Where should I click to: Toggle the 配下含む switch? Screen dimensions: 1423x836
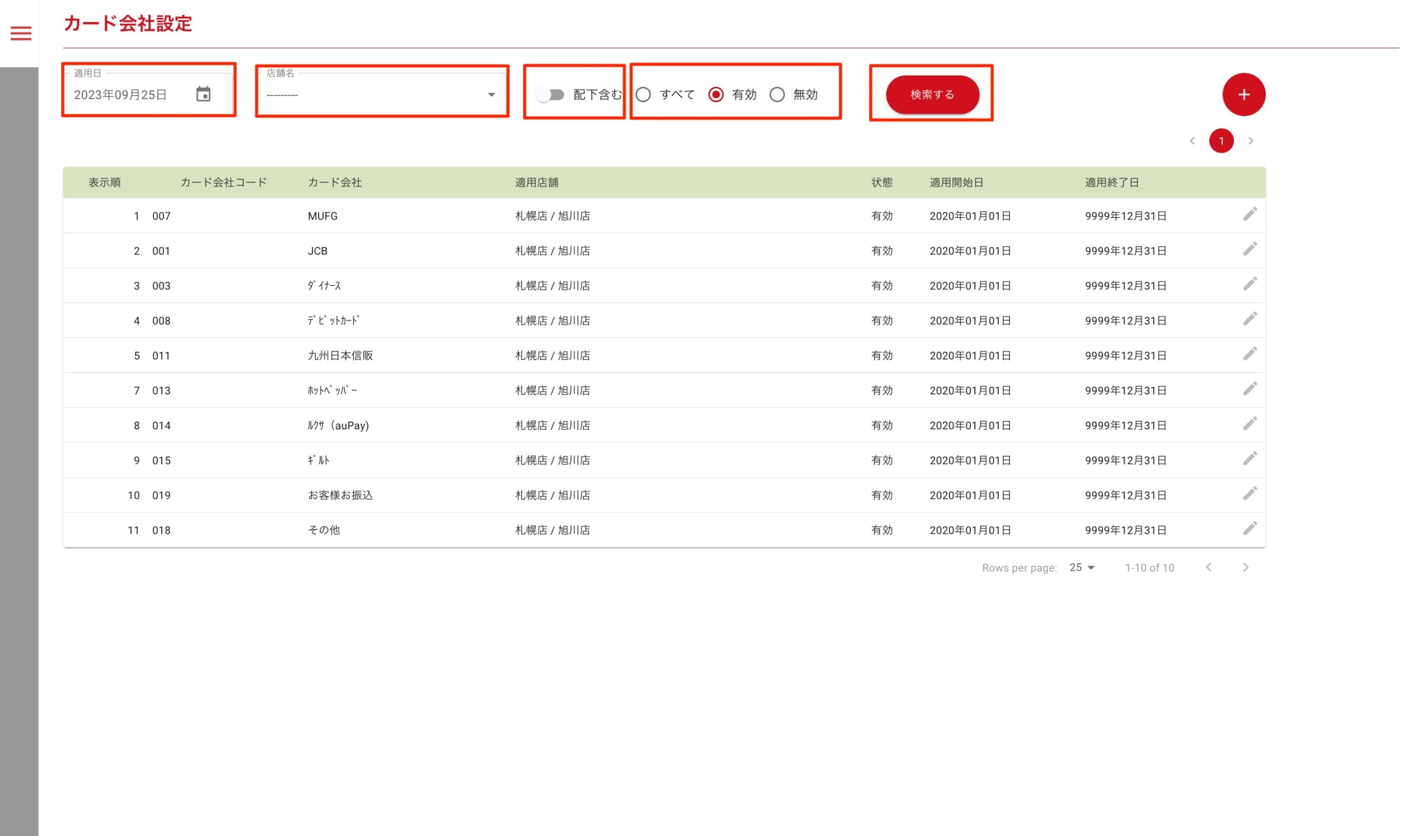[550, 95]
